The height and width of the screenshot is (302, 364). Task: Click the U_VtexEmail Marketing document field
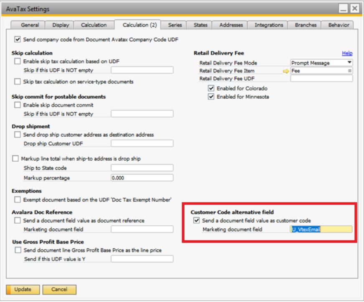point(321,229)
